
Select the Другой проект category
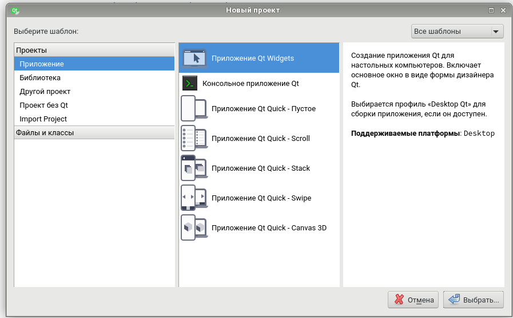[94, 92]
